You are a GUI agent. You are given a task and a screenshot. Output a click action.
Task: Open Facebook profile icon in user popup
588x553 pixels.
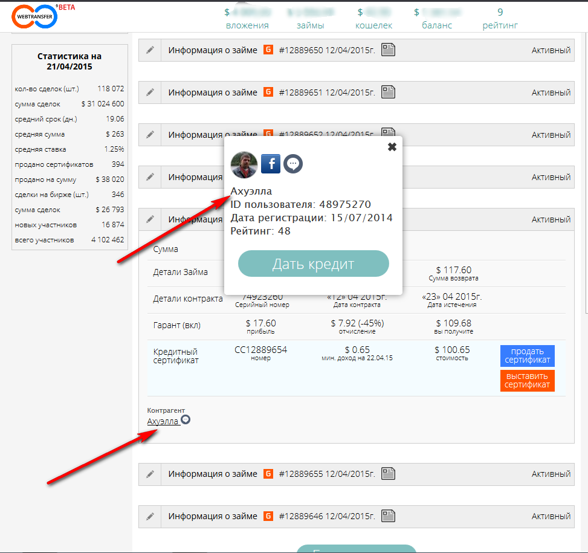(270, 164)
